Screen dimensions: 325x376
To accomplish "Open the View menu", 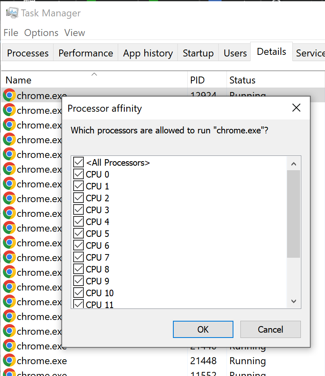I will [75, 33].
